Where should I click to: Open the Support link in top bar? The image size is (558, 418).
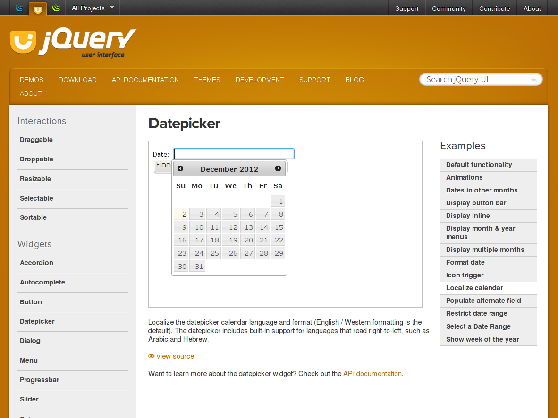point(406,8)
